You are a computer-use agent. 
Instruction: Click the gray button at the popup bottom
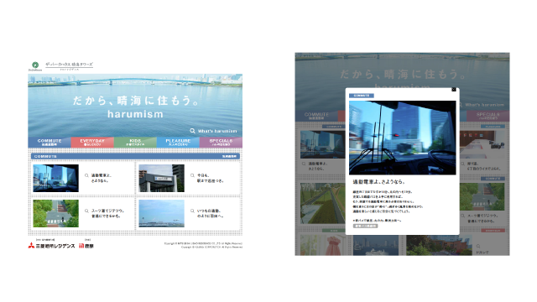click(366, 226)
